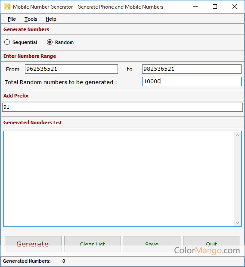Close the Mobile Number Generator window
The width and height of the screenshot is (245, 267).
click(235, 7)
